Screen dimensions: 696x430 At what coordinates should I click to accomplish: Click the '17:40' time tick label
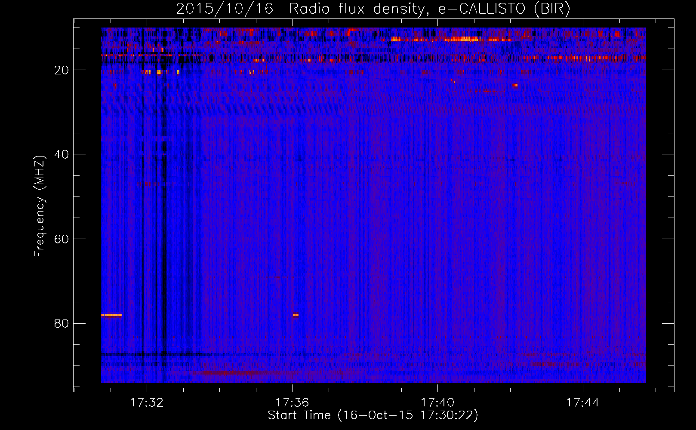tap(437, 402)
